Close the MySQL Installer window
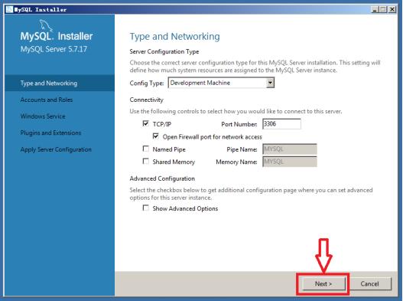The image size is (403, 301). tap(392, 9)
